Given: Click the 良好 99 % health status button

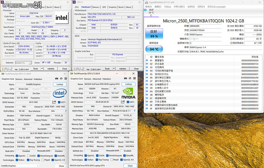Looking at the screenshot, I should 154,34.
